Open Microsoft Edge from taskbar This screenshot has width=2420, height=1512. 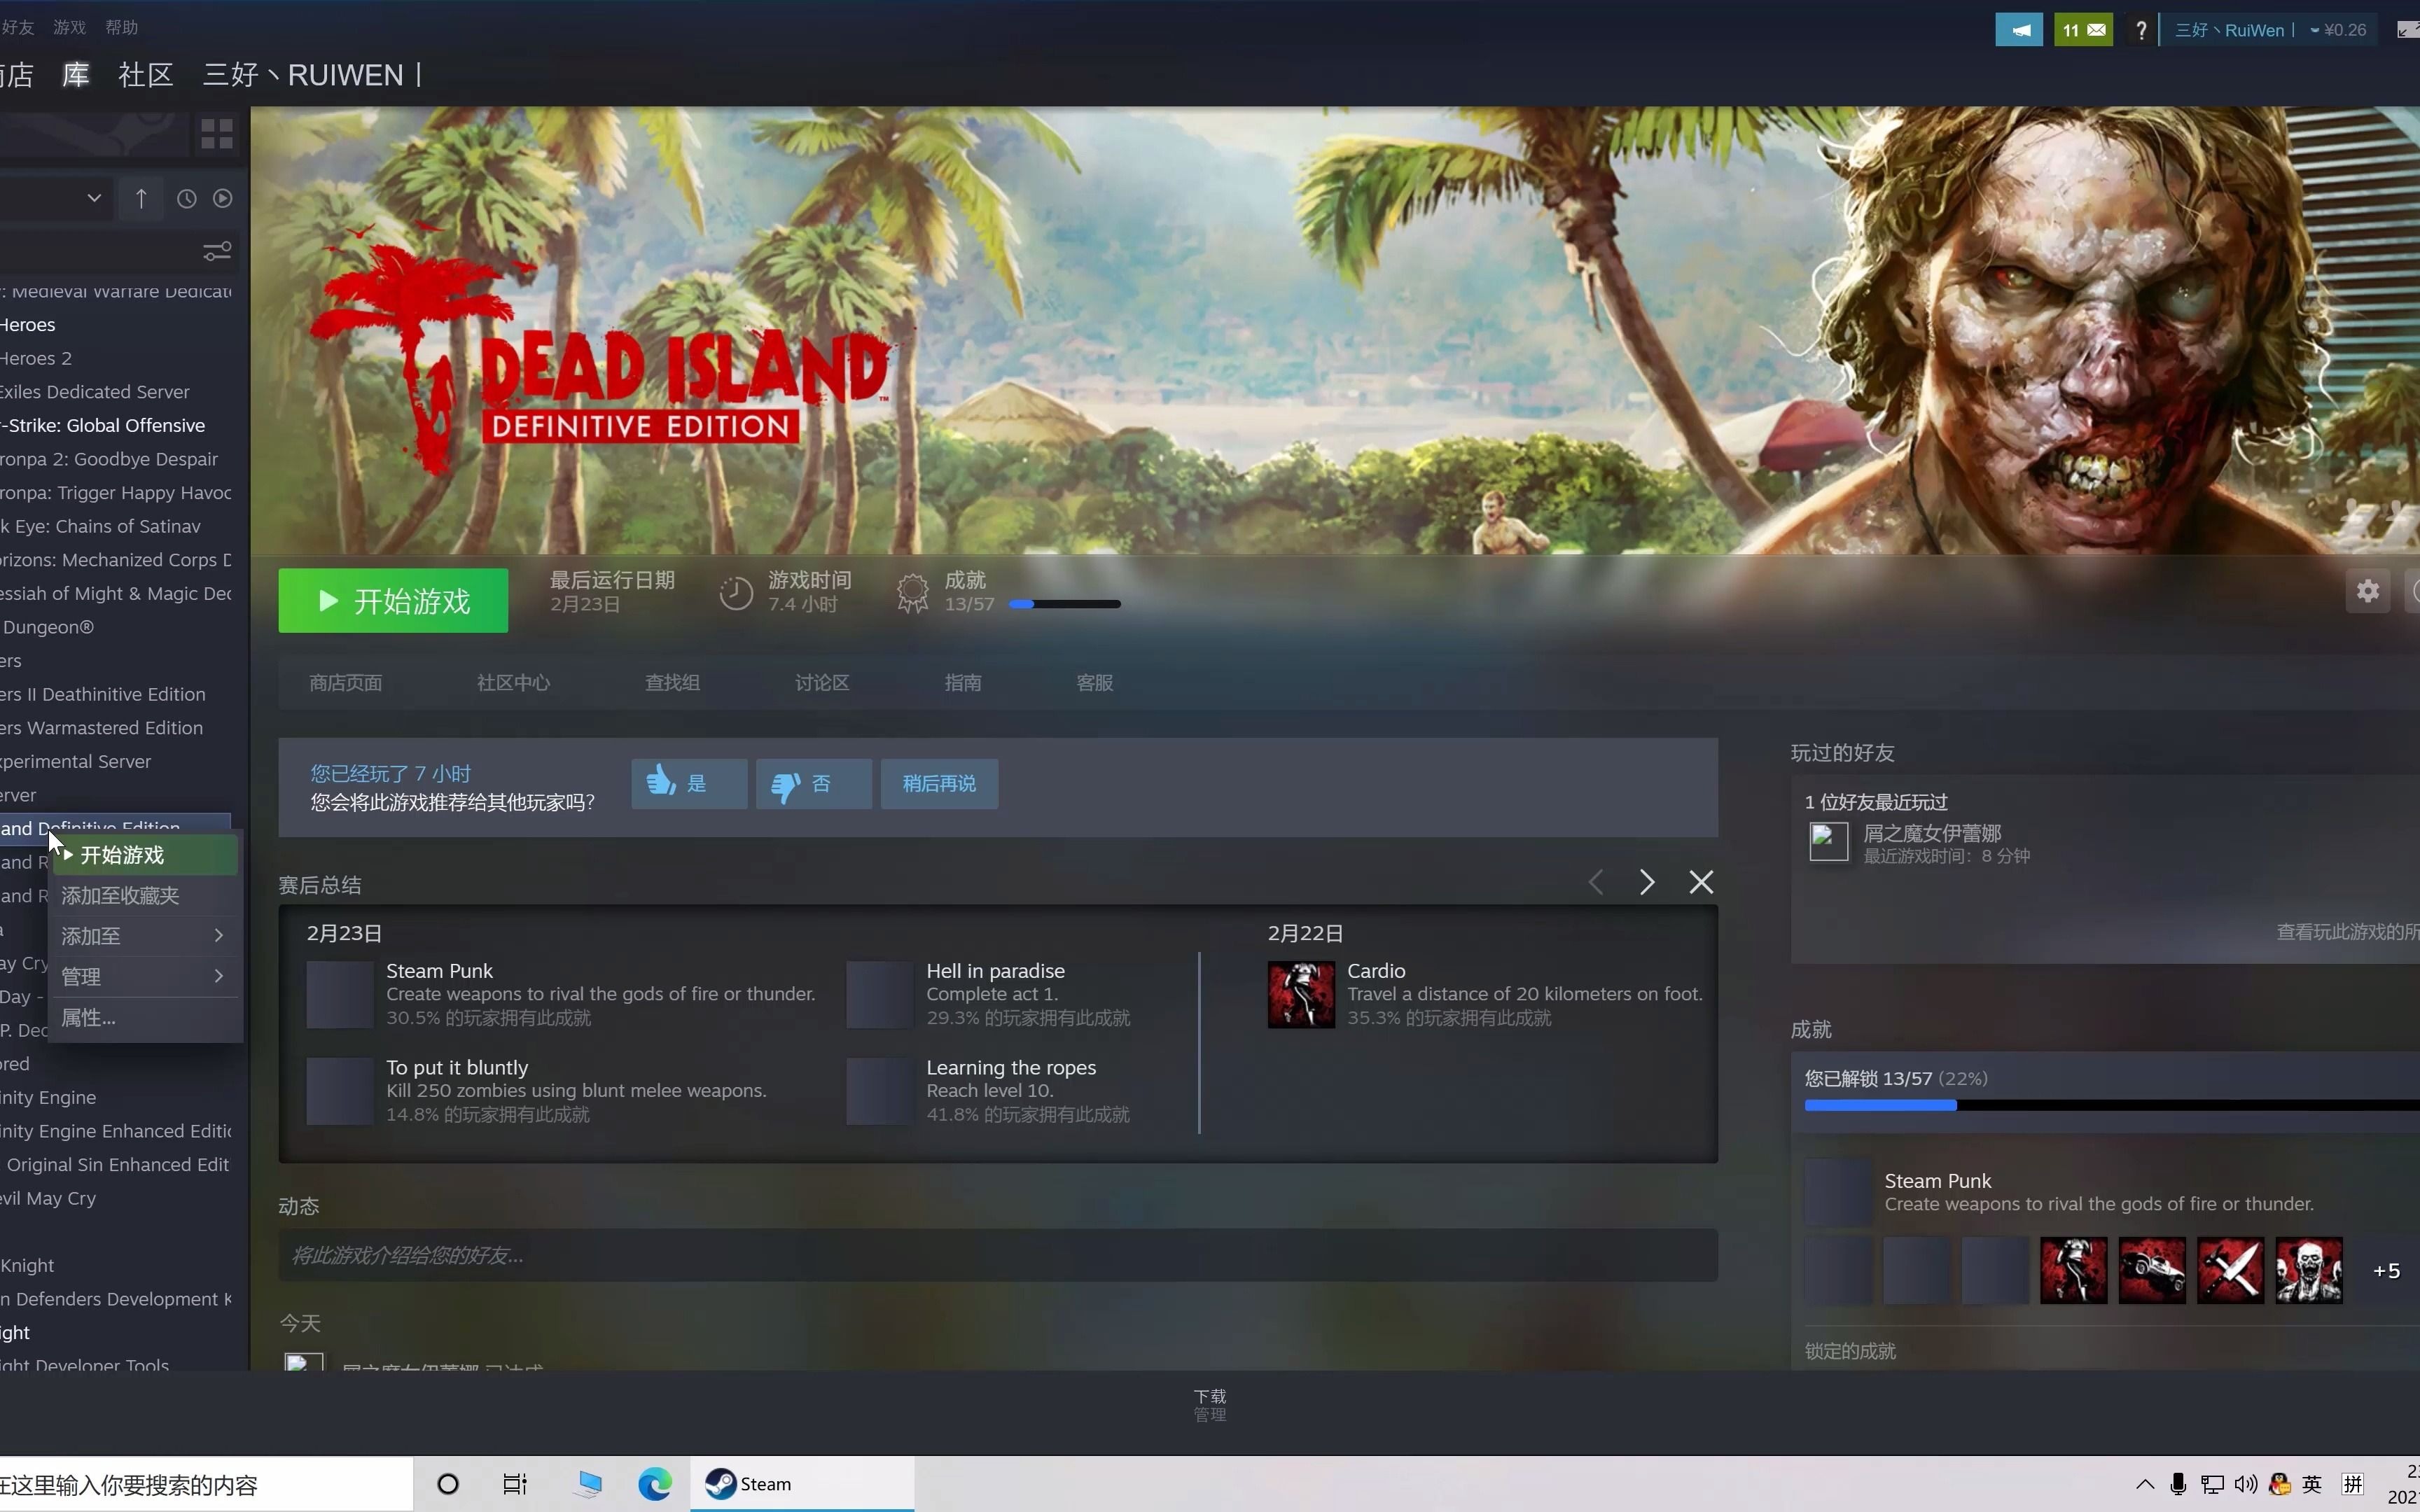(655, 1484)
